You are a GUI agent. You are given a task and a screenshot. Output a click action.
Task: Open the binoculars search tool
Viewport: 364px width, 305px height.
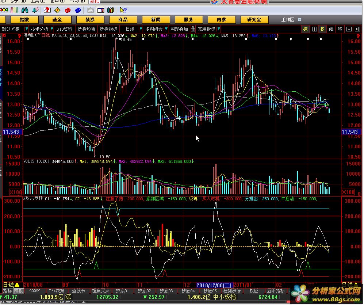25,10
